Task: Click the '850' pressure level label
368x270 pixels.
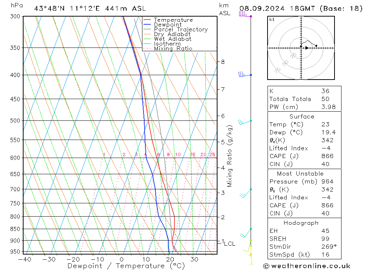Action: [x=15, y=229]
